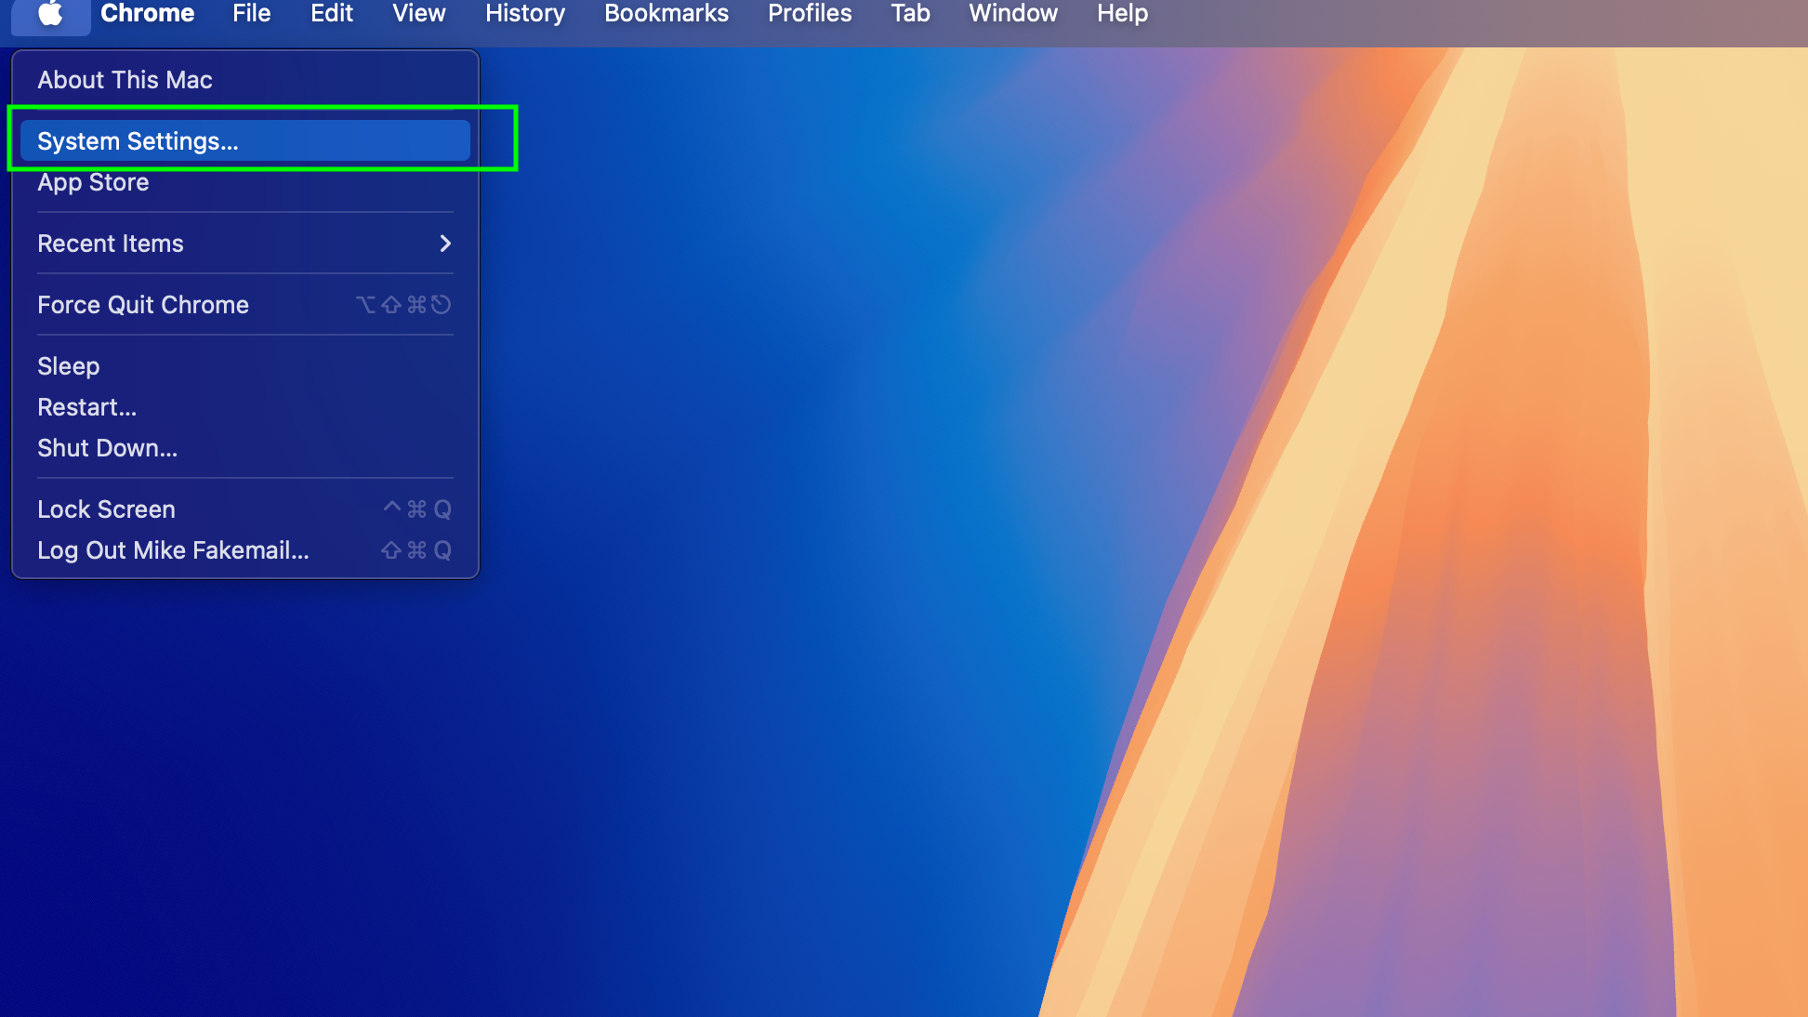Select About This Mac

pyautogui.click(x=124, y=80)
